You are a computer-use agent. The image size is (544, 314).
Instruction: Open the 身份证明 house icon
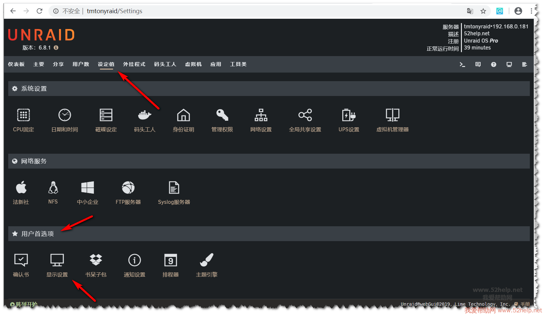[184, 115]
